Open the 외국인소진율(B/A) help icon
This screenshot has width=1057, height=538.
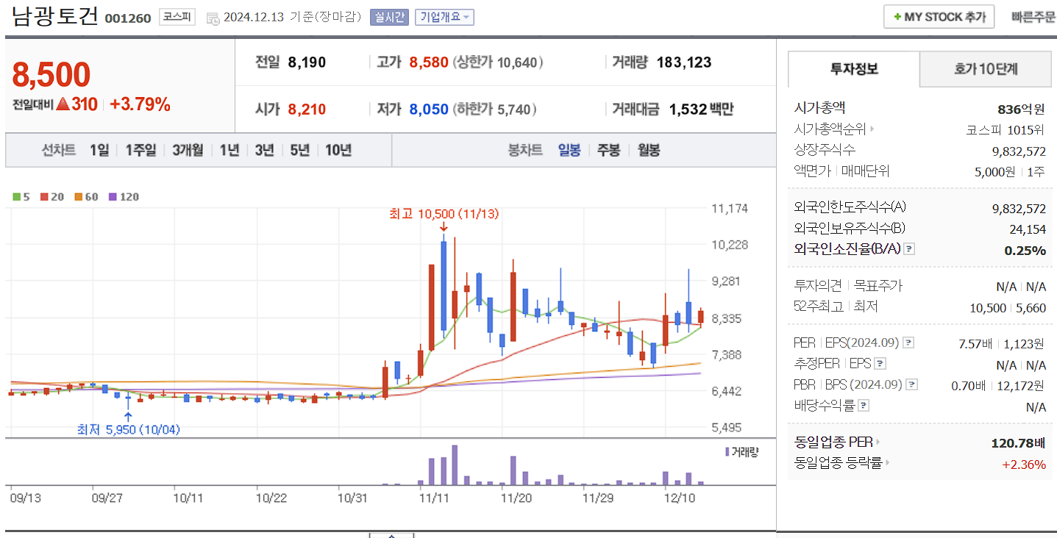(910, 248)
